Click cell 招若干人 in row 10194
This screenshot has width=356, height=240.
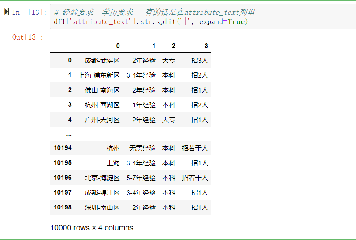[x=195, y=148]
